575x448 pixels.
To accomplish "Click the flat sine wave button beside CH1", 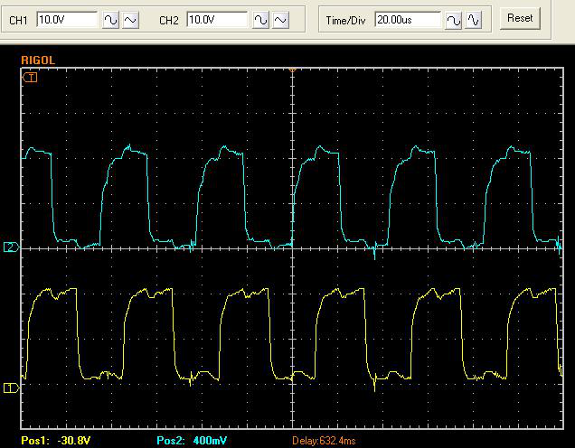I will point(130,20).
